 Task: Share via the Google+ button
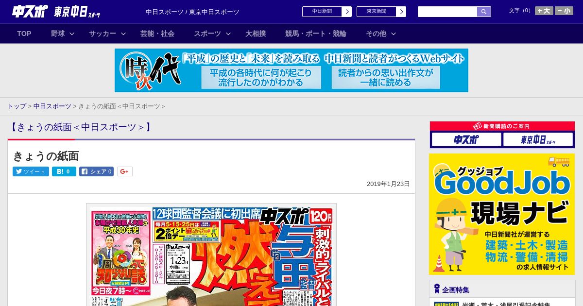pyautogui.click(x=125, y=171)
